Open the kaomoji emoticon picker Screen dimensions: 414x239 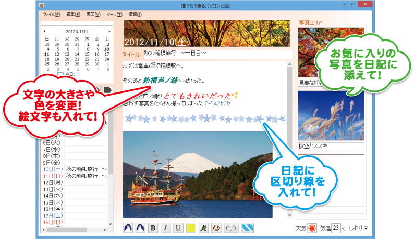point(231,228)
